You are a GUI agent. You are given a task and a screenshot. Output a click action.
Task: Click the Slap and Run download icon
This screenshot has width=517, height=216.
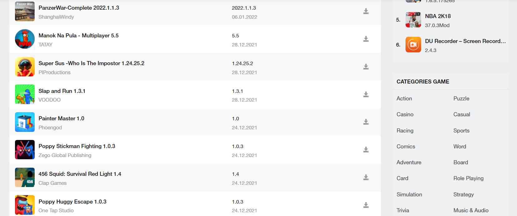366,95
